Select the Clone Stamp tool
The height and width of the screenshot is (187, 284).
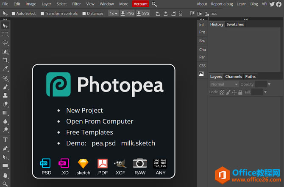[x=5, y=95]
